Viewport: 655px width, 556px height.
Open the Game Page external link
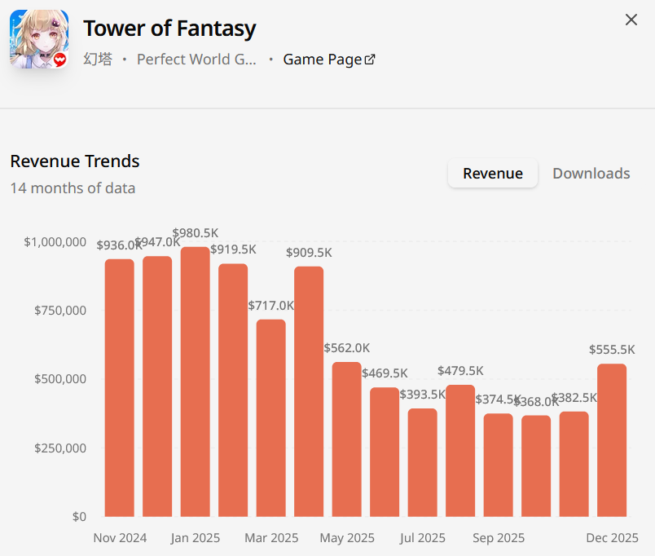pyautogui.click(x=328, y=60)
